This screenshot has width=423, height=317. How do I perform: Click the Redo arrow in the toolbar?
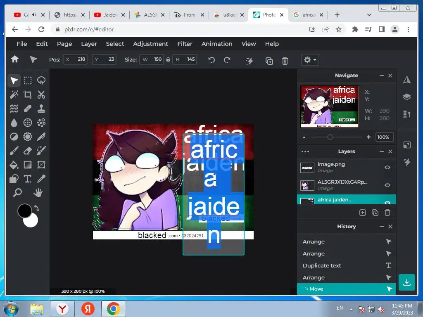pos(227,60)
